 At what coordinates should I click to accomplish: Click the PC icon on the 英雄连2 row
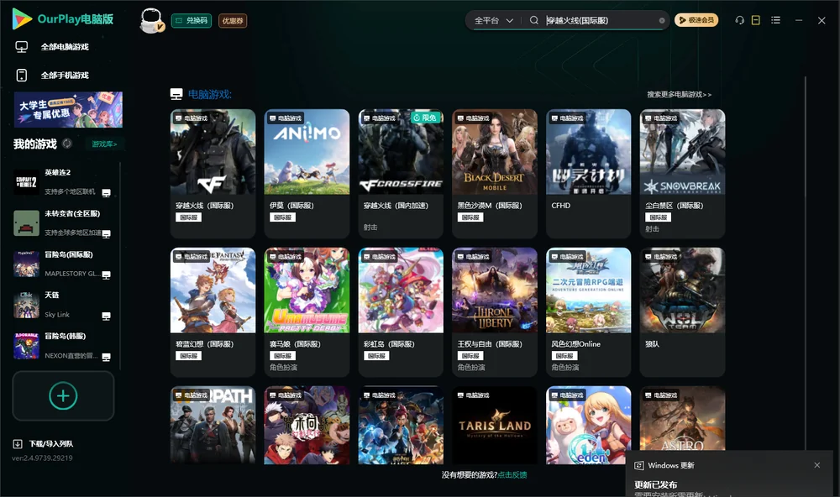106,193
